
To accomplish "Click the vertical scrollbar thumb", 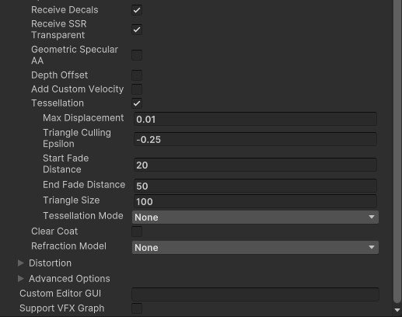I will [397, 152].
